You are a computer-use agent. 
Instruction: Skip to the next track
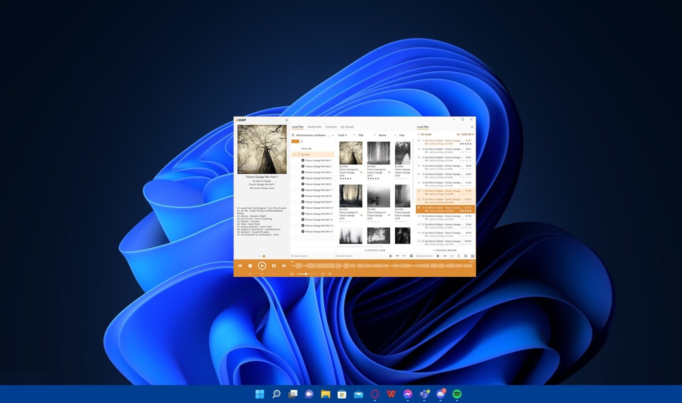tap(284, 266)
